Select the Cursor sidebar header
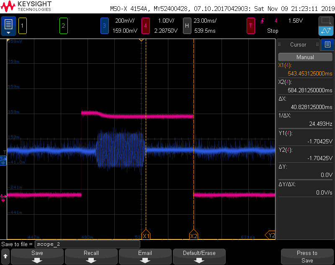The image size is (335, 265). click(x=298, y=44)
